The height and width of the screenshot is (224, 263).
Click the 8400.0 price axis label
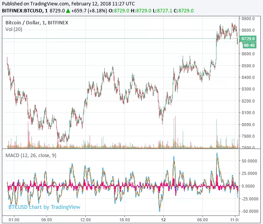[x=248, y=77]
